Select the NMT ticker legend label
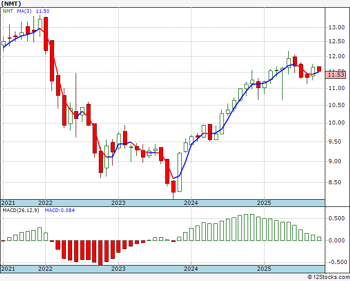This screenshot has width=350, height=281. (x=8, y=11)
